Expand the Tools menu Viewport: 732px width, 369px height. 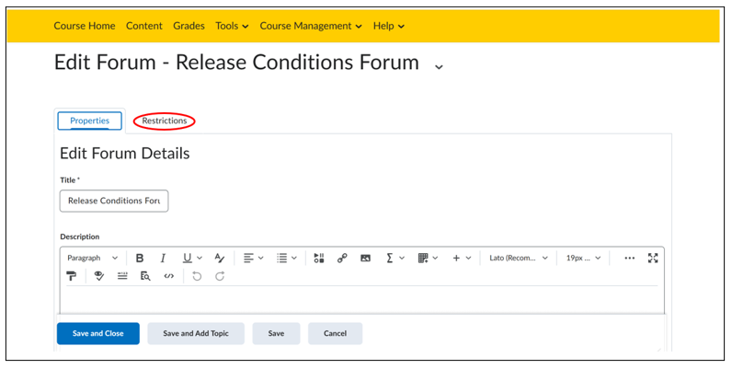232,26
